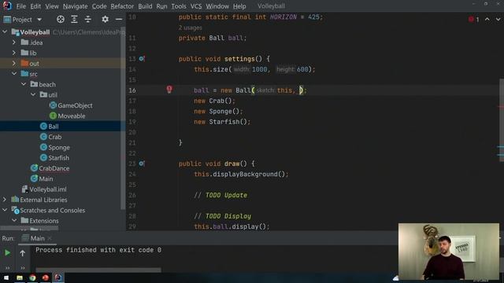Open the Edit menu
This screenshot has height=283, width=504.
(35, 6)
